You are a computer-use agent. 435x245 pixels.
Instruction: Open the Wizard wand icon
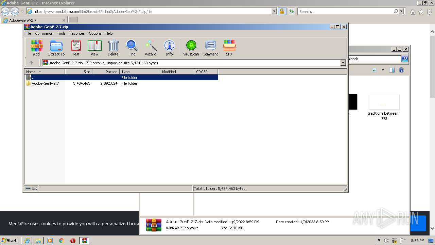(151, 48)
